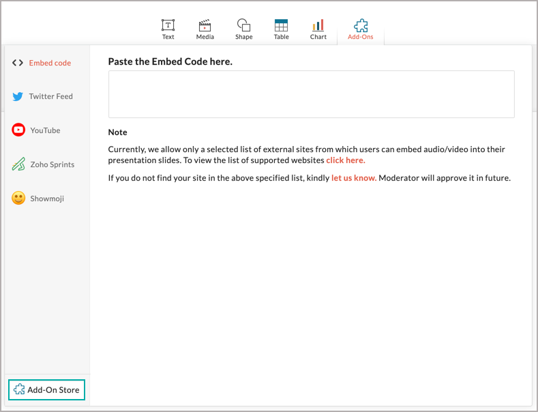
Task: Open the Media insert icon
Action: coord(205,25)
